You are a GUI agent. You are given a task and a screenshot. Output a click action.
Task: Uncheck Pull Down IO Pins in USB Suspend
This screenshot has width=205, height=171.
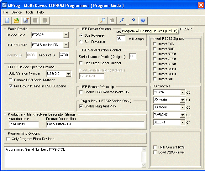pyautogui.click(x=11, y=86)
